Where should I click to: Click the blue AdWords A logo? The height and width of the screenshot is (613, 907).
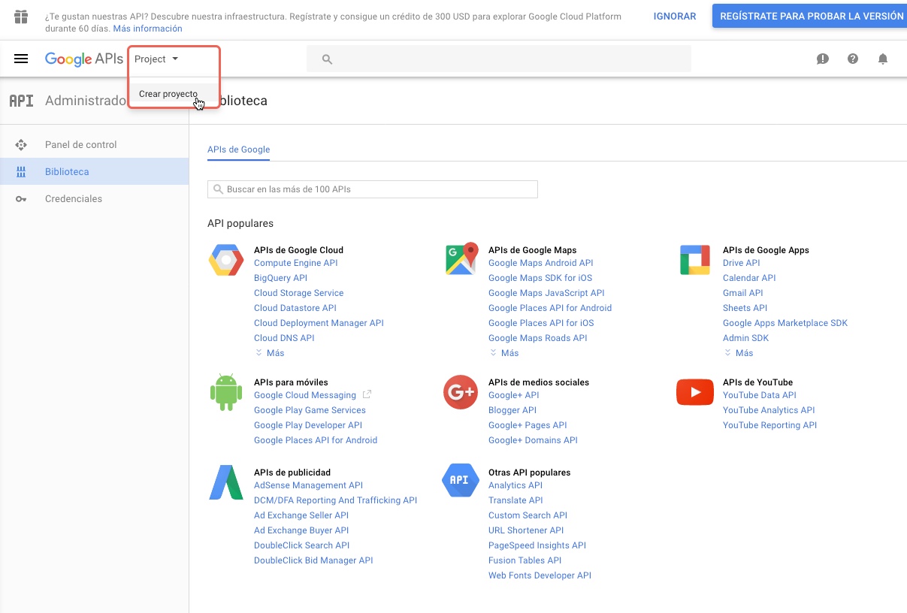tap(226, 482)
